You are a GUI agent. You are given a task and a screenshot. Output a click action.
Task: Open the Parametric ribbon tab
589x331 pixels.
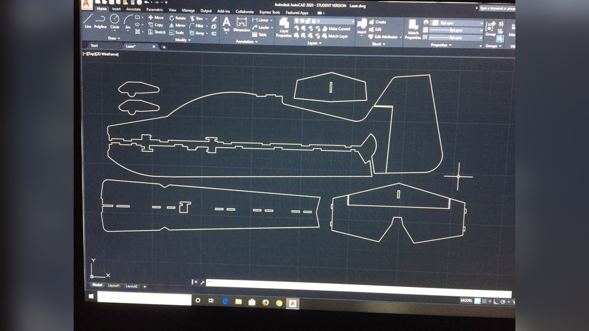(x=154, y=10)
